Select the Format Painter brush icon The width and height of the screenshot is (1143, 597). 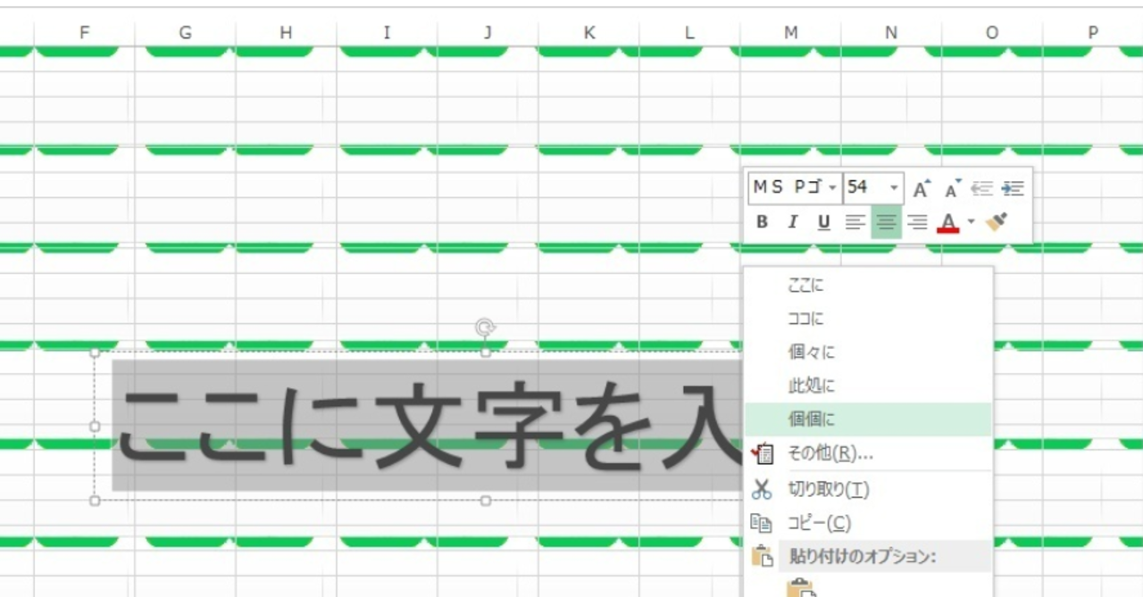997,221
